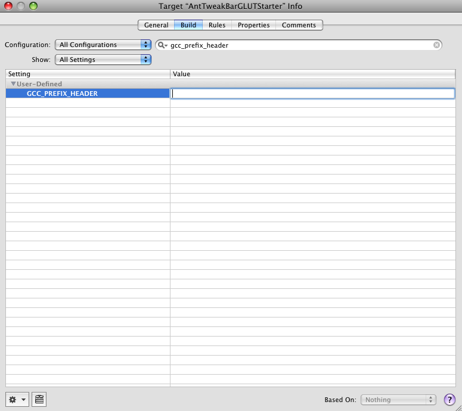
Task: Select the Build tab
Action: point(188,25)
